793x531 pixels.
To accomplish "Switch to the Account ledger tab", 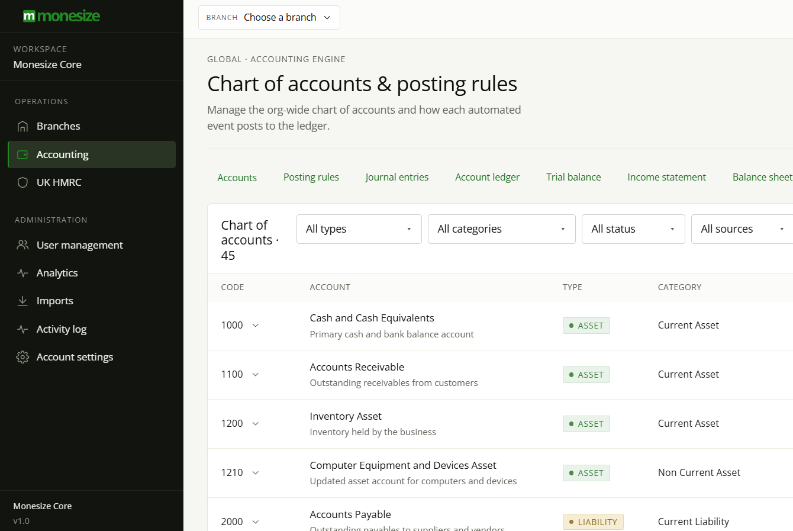I will (x=487, y=177).
